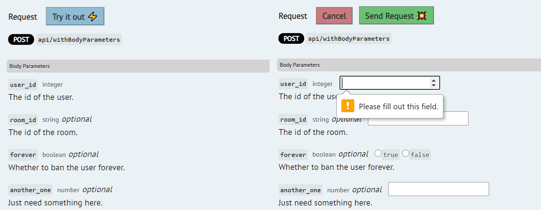Click the explosion icon on Send Request

click(421, 16)
